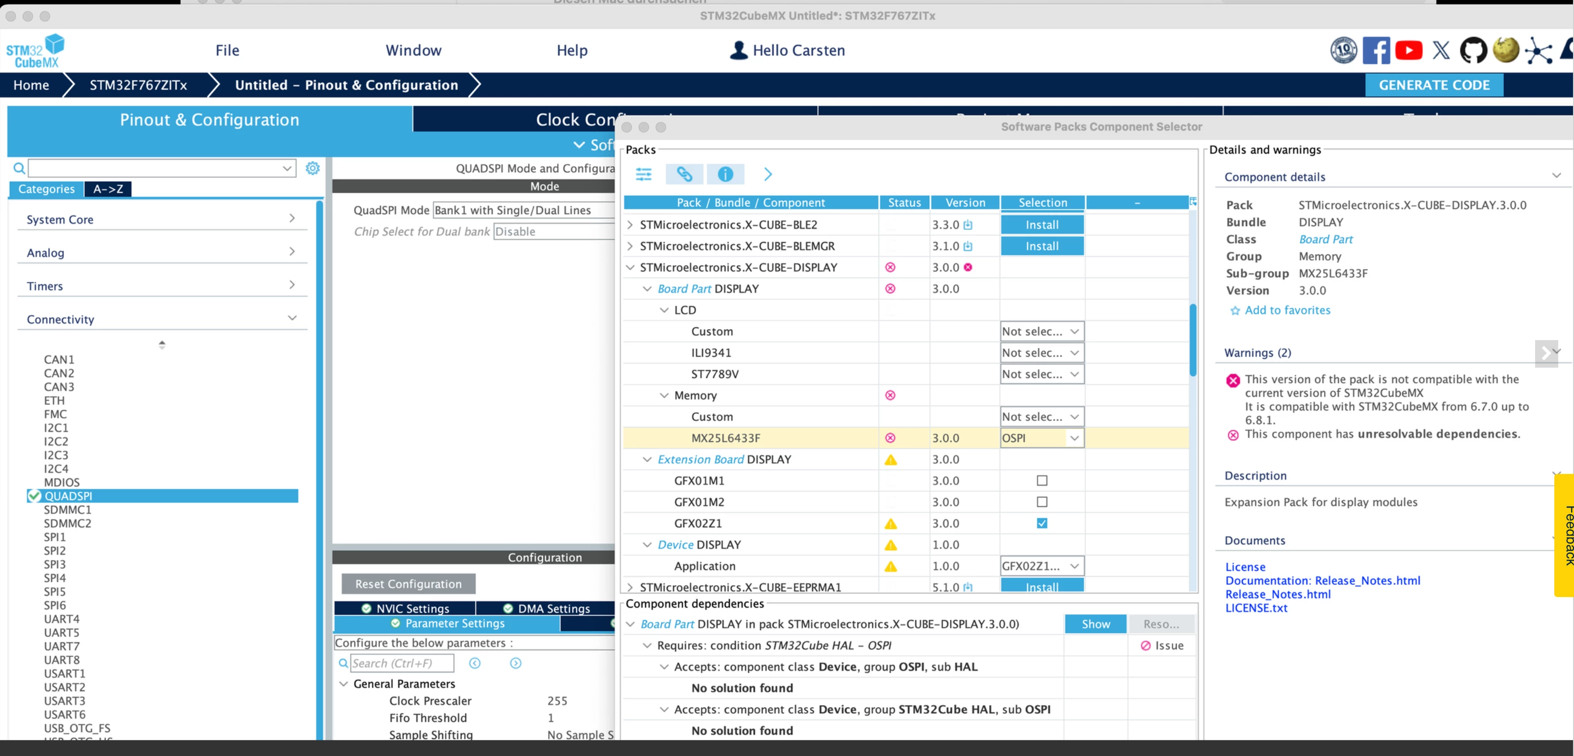Uncheck the GFX02Z1 selection checkbox
The width and height of the screenshot is (1574, 756).
coord(1041,524)
